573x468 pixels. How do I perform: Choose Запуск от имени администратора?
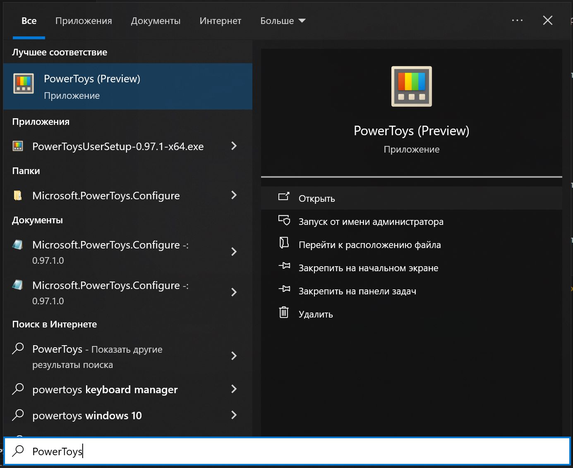coord(371,222)
